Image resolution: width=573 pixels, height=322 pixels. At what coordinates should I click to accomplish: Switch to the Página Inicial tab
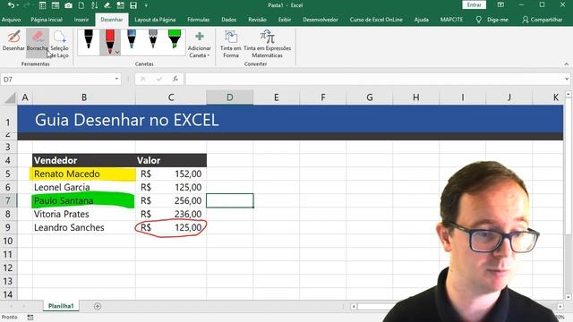47,20
